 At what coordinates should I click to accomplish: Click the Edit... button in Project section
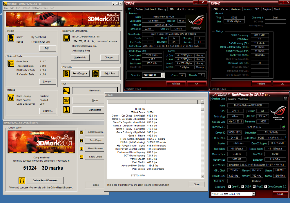pos(48,48)
